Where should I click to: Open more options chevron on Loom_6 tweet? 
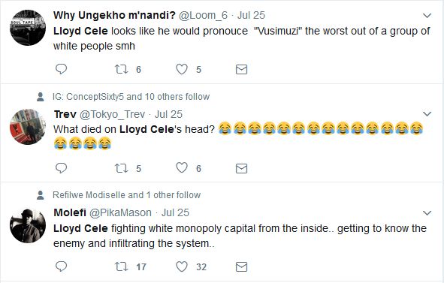click(x=427, y=16)
